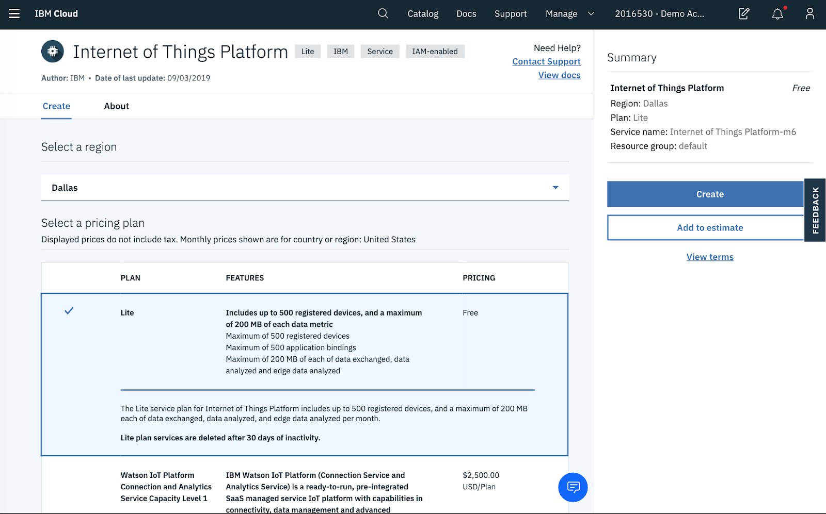Click Plan: Lite in Summary

coord(629,118)
